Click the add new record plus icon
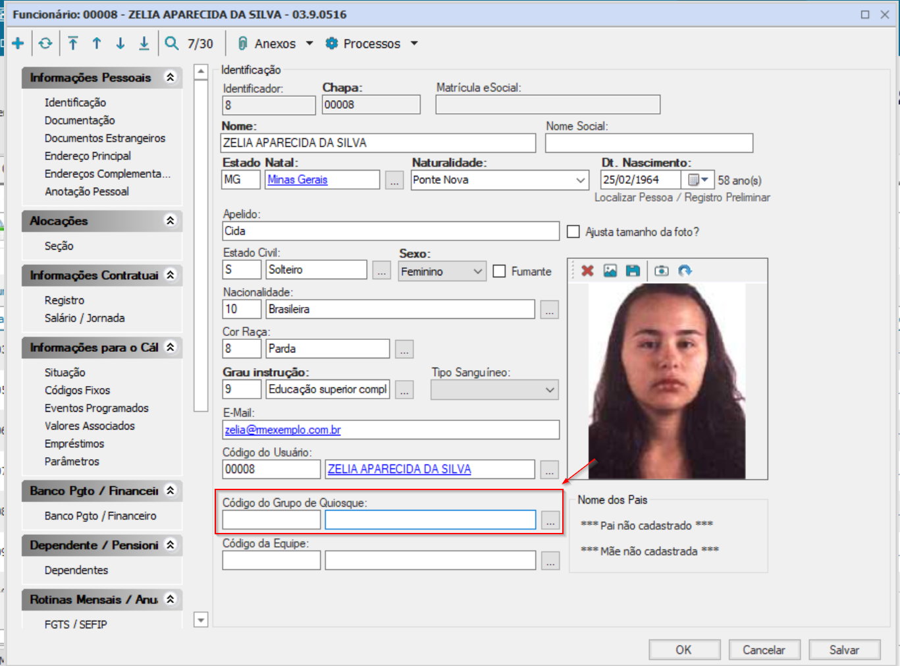900x666 pixels. tap(18, 43)
